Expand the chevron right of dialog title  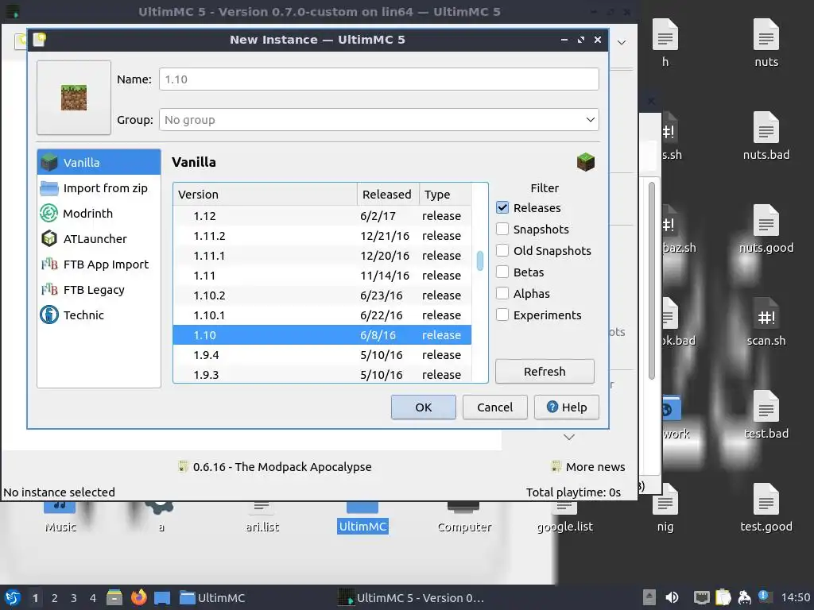click(622, 43)
